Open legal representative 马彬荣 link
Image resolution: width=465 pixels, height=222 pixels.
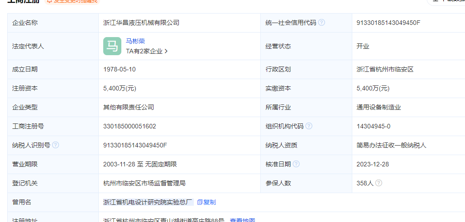click(135, 42)
